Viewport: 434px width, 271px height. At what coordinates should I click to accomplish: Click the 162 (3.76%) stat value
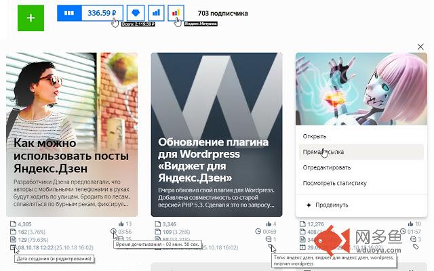[32, 232]
